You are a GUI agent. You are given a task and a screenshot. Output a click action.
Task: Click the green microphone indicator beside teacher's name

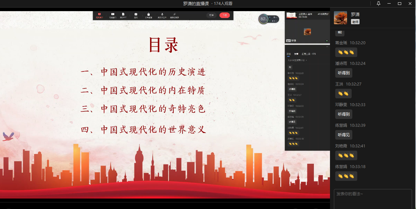[x=327, y=41]
